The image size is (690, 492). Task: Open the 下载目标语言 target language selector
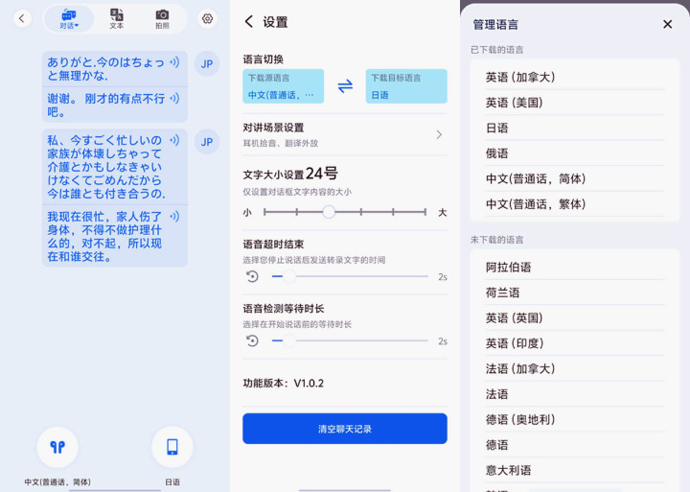click(x=406, y=86)
